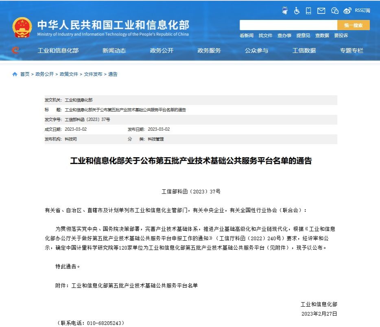Open the 查办事 quick link
380x327 pixels.
coord(284,36)
